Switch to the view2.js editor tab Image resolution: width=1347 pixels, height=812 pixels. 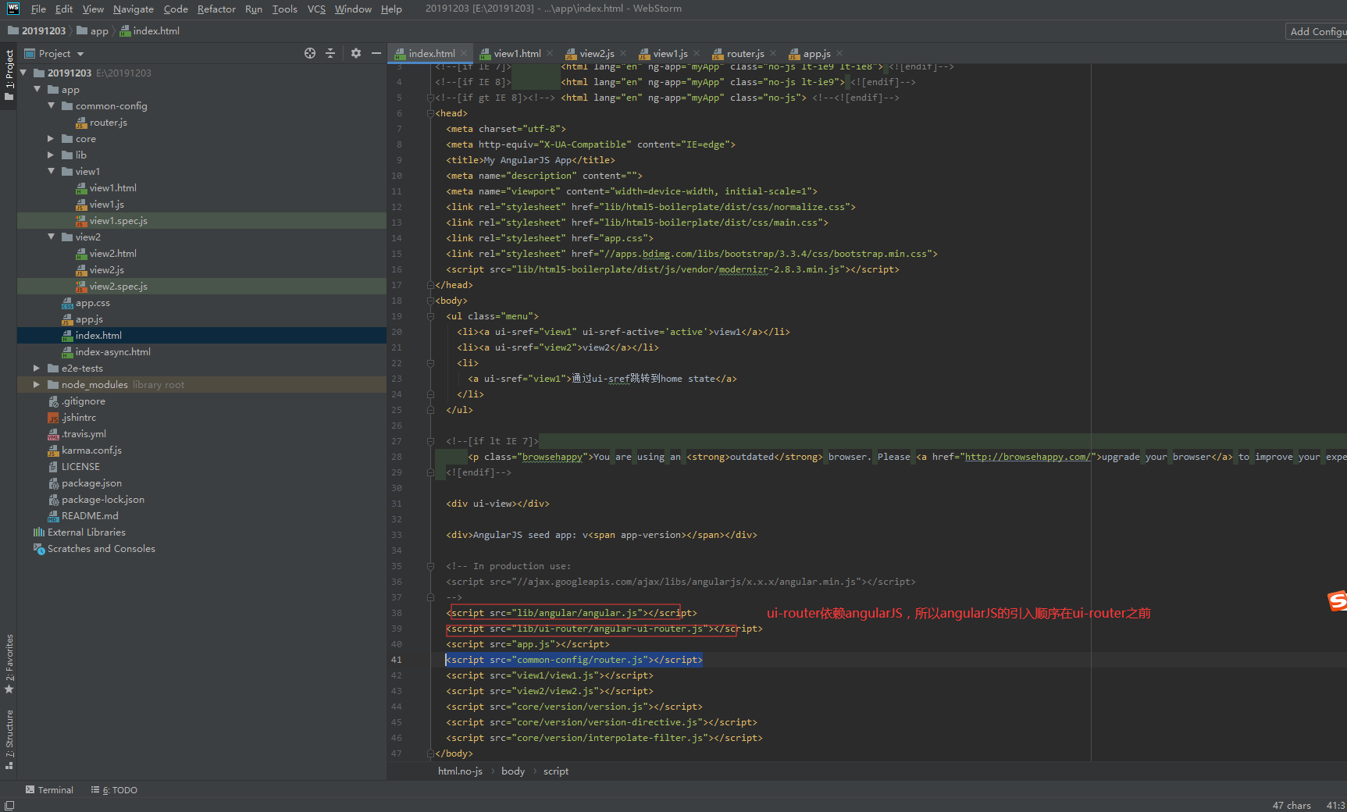tap(597, 53)
